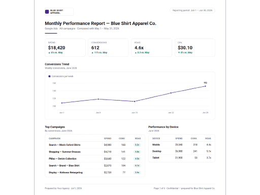Click conversions count for Denim Collection
The width and height of the screenshot is (260, 195).
click(123, 158)
